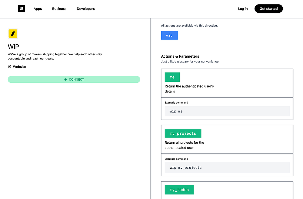Click the blue wip directive tag

169,35
